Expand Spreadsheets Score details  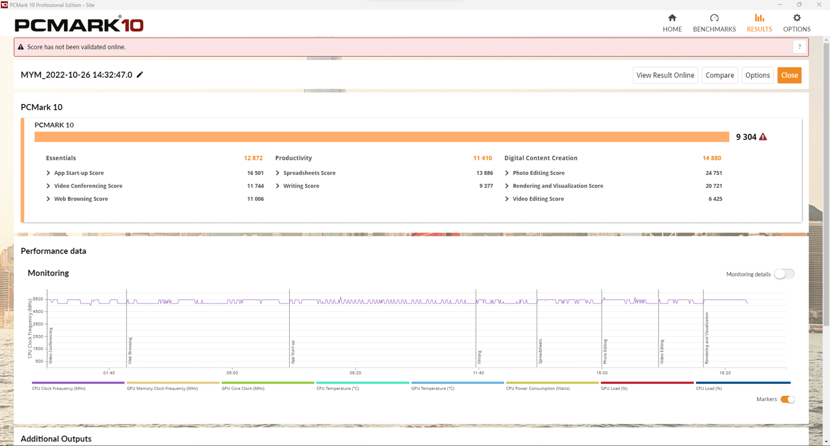click(278, 173)
